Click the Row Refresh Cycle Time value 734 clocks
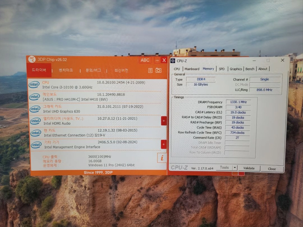303x227 pixels. click(237, 133)
